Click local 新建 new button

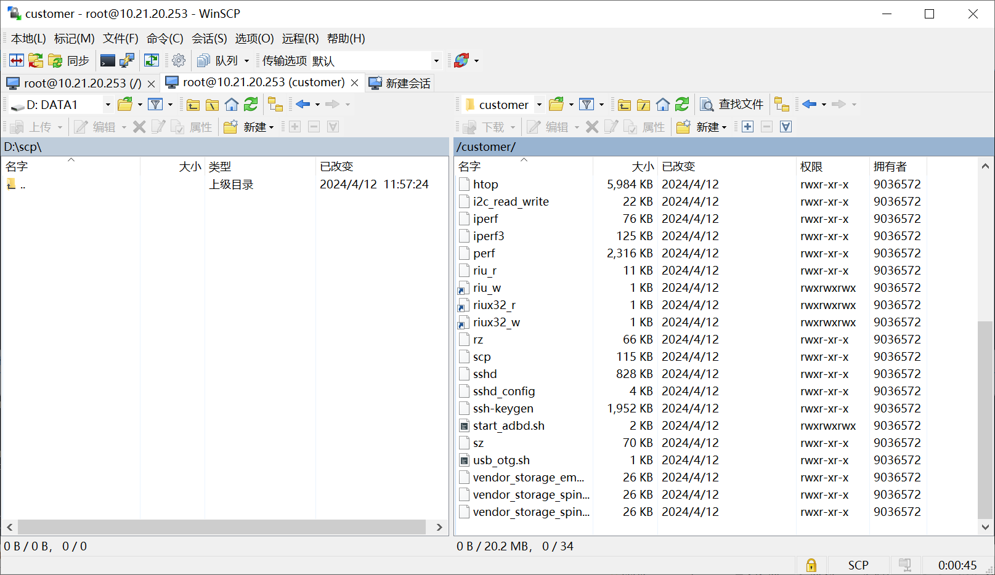pyautogui.click(x=249, y=127)
